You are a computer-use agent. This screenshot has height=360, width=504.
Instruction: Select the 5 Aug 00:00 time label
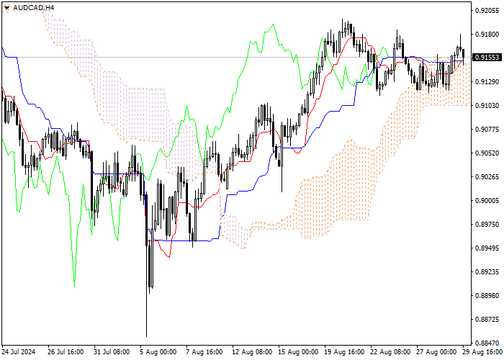point(158,352)
